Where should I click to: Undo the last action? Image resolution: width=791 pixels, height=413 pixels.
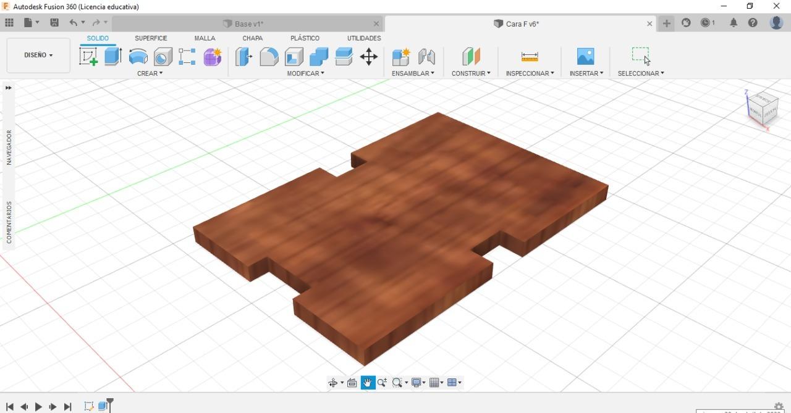click(74, 23)
